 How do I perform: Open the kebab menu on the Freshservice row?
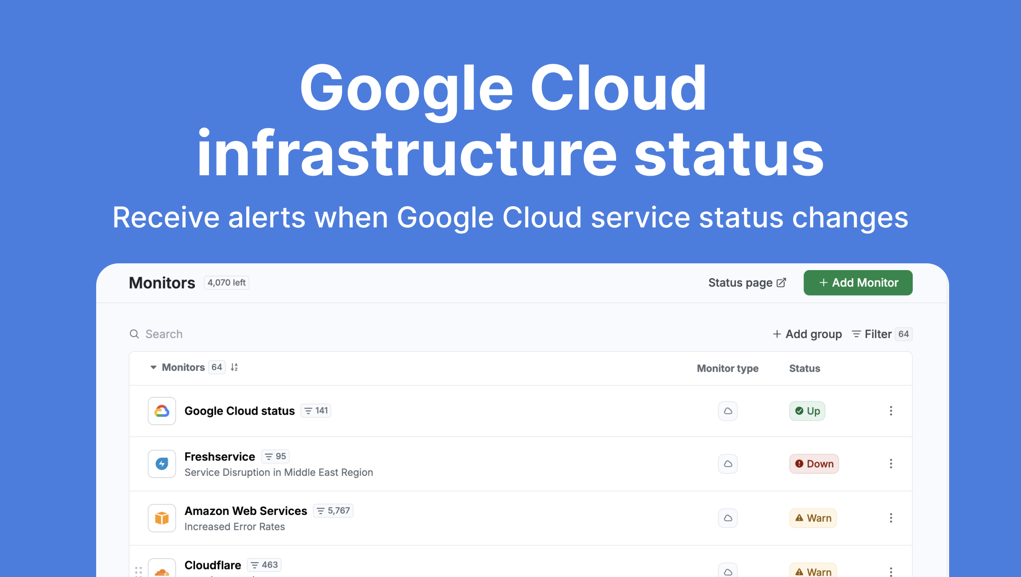click(x=891, y=463)
